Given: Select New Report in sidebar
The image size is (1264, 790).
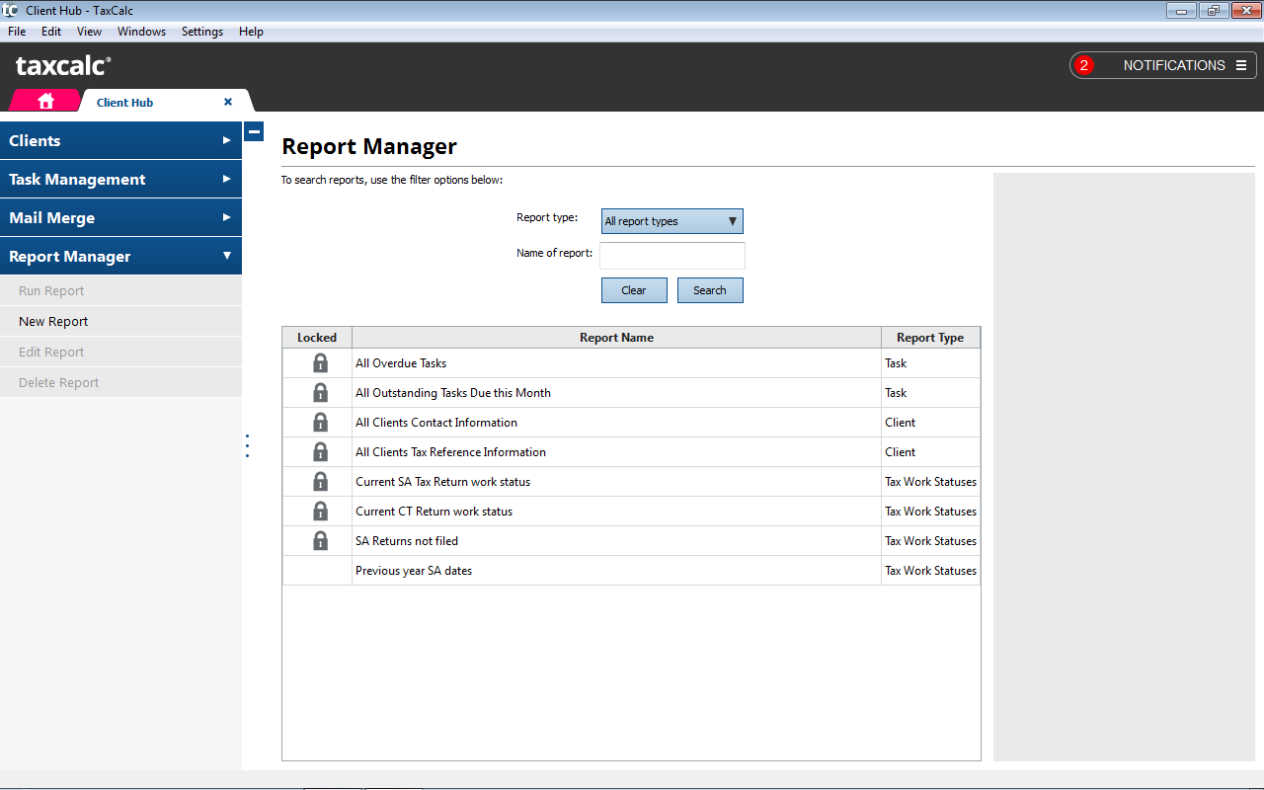Looking at the screenshot, I should 120,321.
